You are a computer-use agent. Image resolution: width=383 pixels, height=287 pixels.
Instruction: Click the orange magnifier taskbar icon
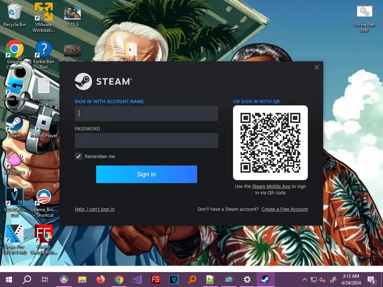[192, 279]
